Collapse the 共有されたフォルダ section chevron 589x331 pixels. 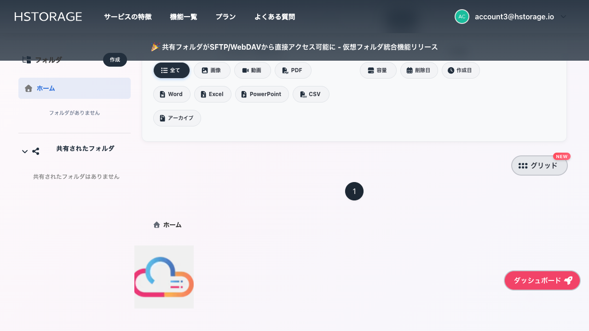click(x=25, y=151)
